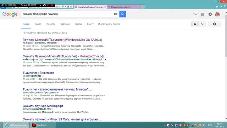The width and height of the screenshot is (227, 128).
Task: Open Инструменты поиска search tools
Action: [109, 24]
